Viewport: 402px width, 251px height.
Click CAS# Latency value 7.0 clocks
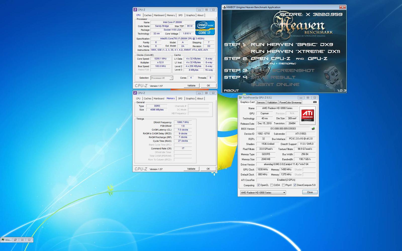click(x=183, y=130)
